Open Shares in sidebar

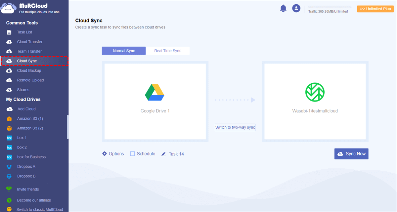coord(23,90)
